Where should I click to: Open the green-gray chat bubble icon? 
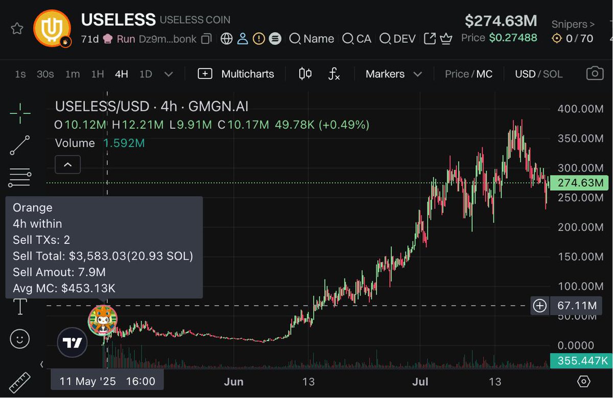(x=275, y=39)
